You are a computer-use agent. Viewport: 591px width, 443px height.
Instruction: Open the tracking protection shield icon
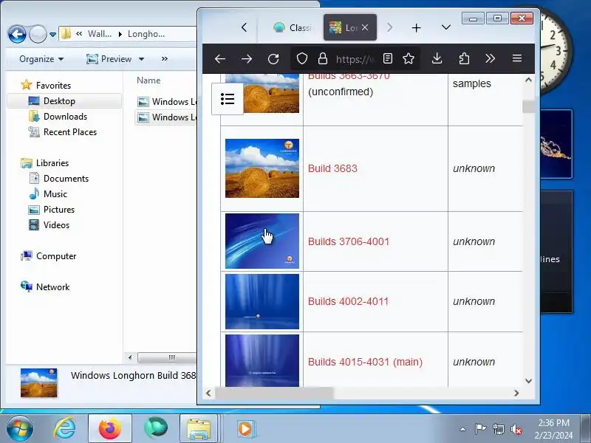pyautogui.click(x=302, y=58)
